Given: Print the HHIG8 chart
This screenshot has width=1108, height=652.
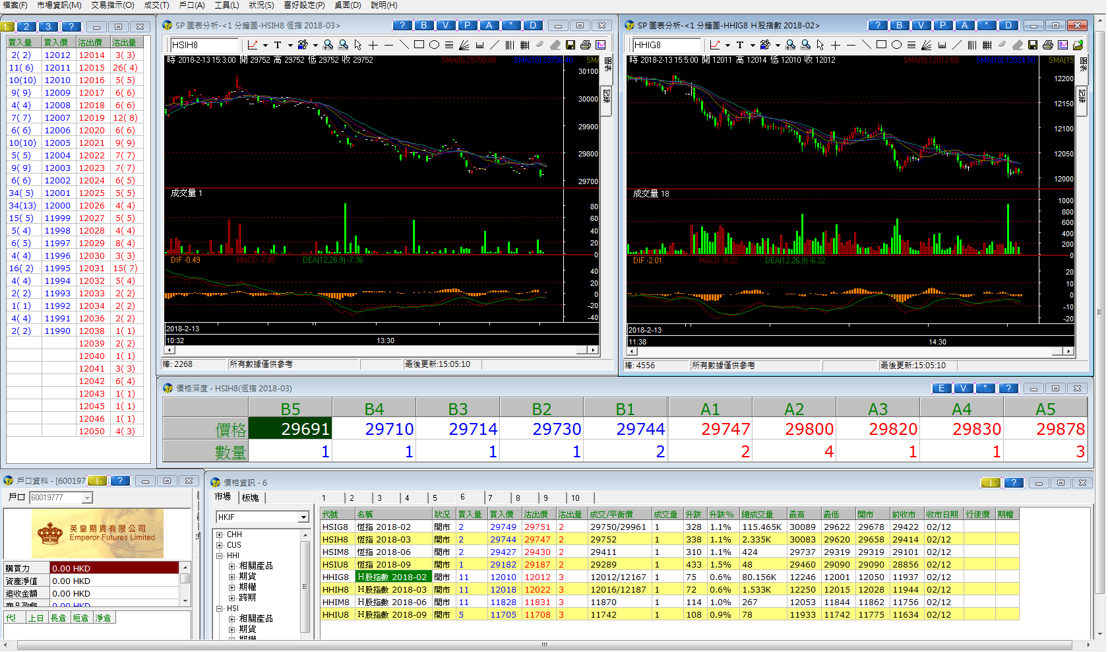Looking at the screenshot, I should click(1047, 45).
